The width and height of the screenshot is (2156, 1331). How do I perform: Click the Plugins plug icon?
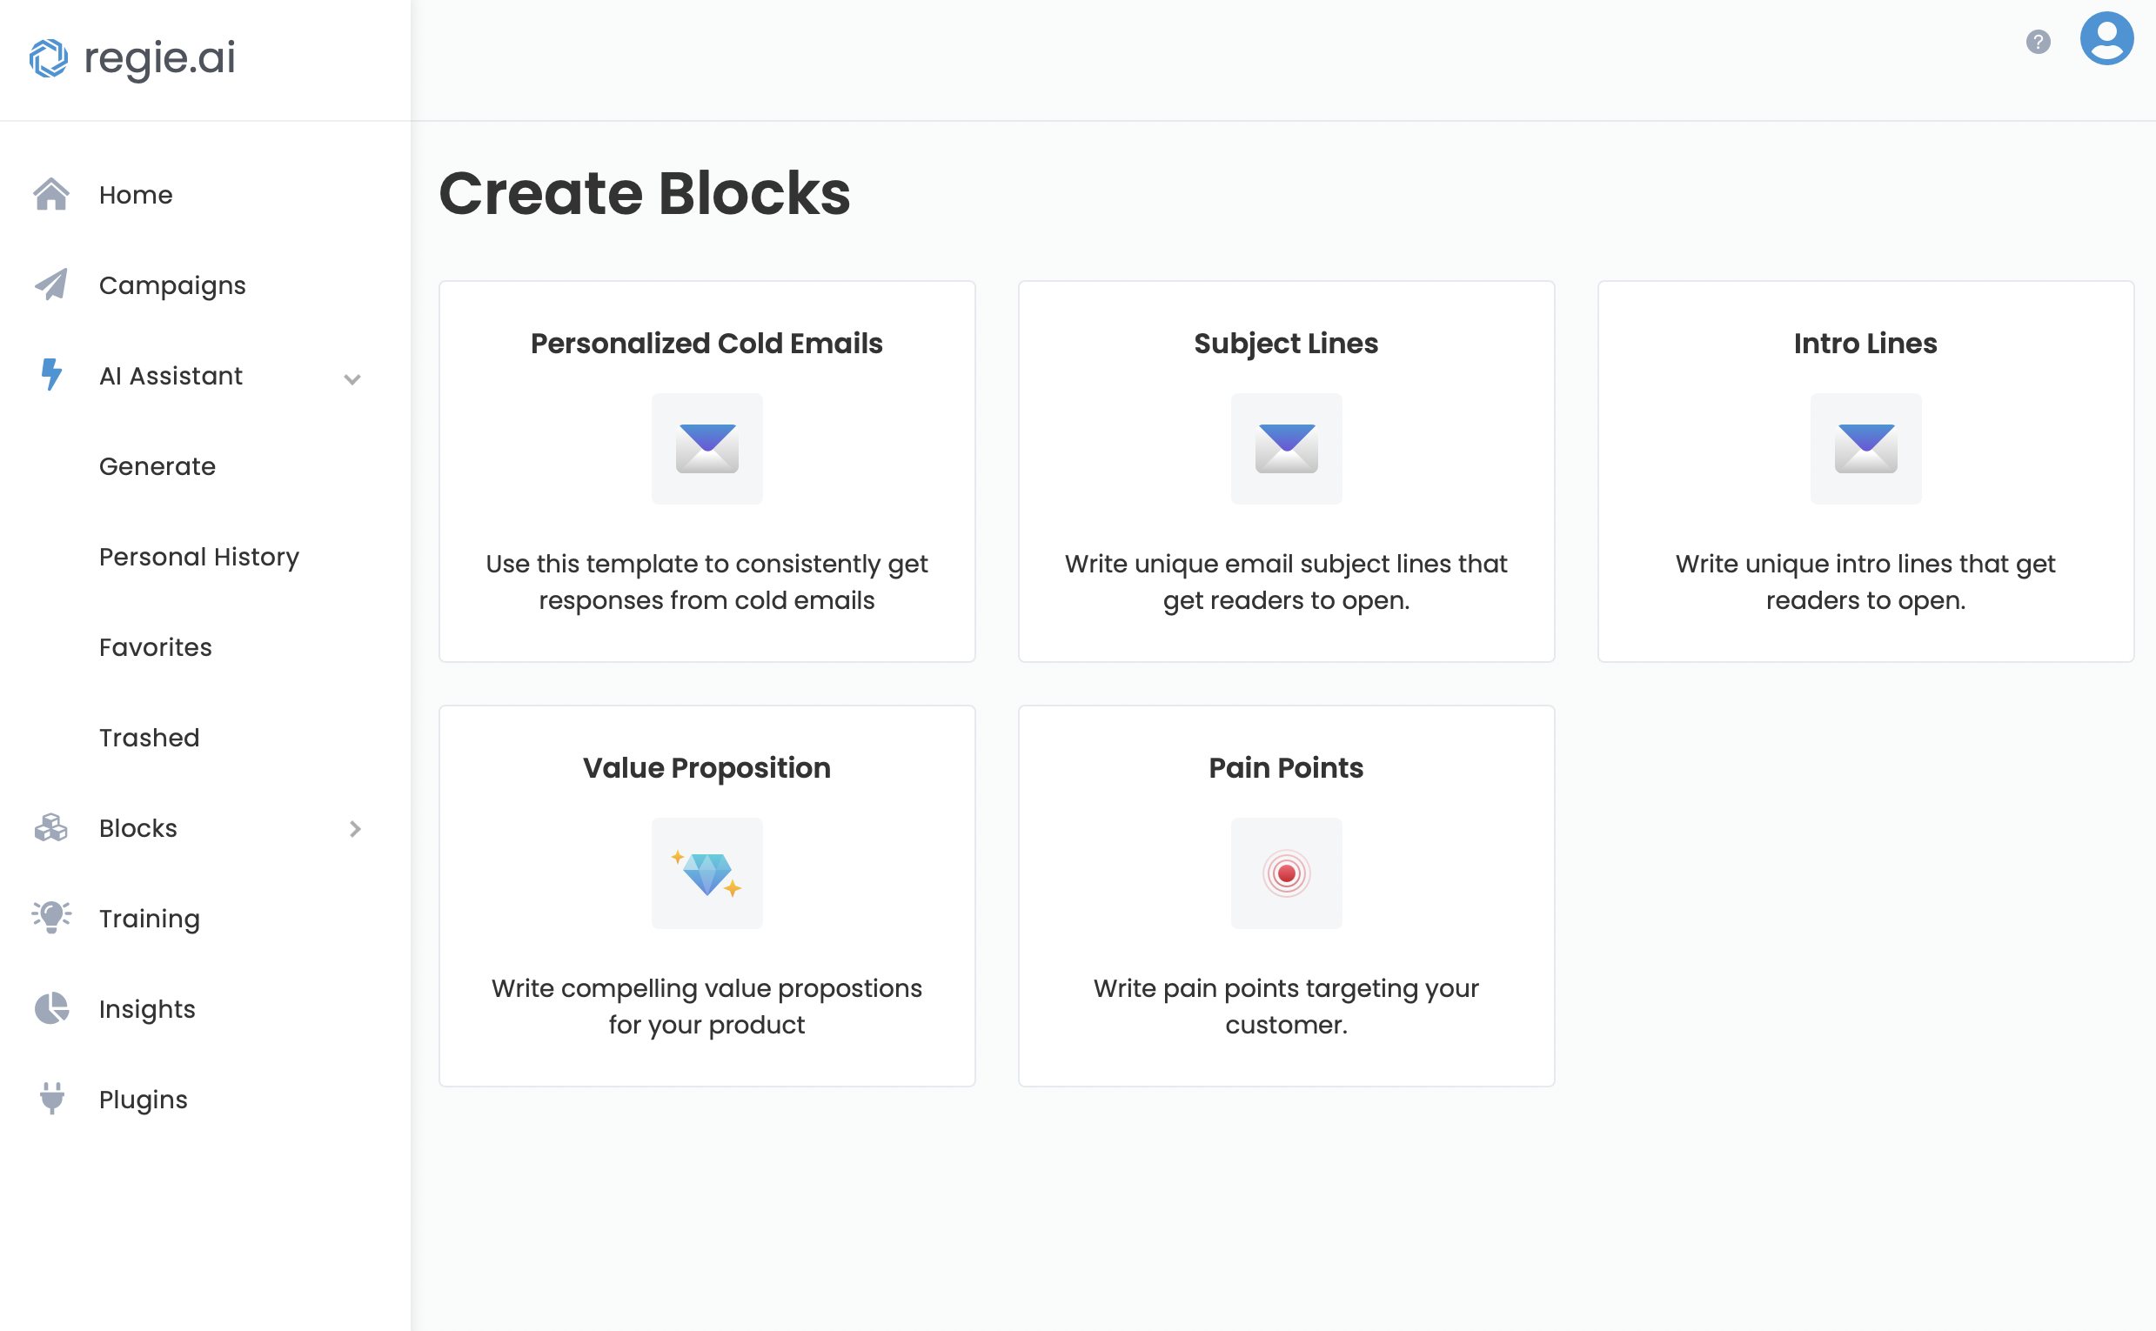tap(52, 1099)
